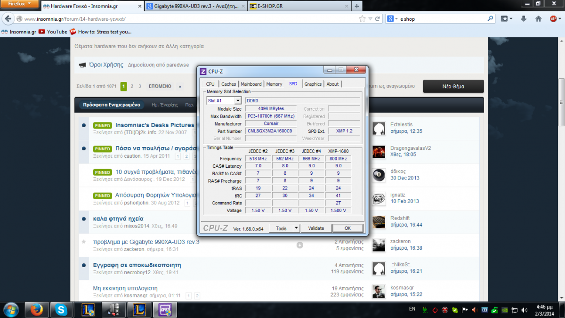Open the Memory tab in CPU-Z
Screen dimensions: 565x318
[274, 84]
